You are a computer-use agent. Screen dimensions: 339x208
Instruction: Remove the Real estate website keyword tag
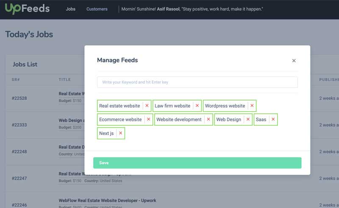pyautogui.click(x=147, y=106)
